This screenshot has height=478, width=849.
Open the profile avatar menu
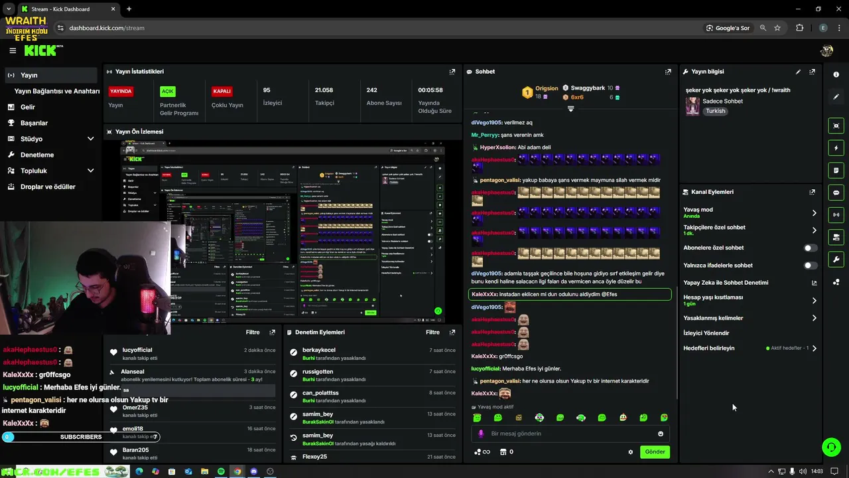pos(826,50)
